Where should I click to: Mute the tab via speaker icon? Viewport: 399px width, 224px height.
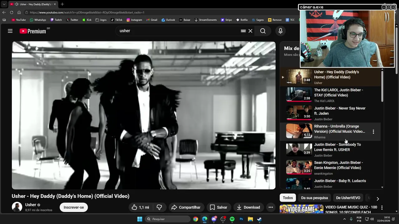tap(16, 4)
